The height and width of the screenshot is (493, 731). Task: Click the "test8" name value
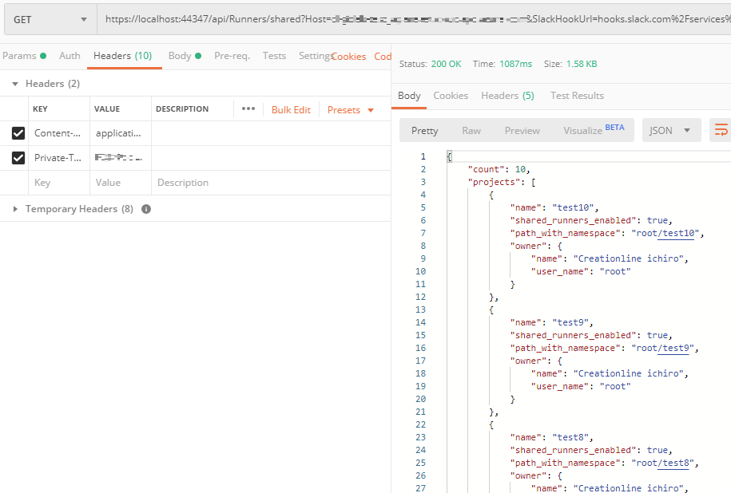point(570,438)
